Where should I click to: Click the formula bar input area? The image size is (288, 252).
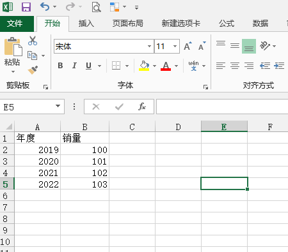click(222, 107)
